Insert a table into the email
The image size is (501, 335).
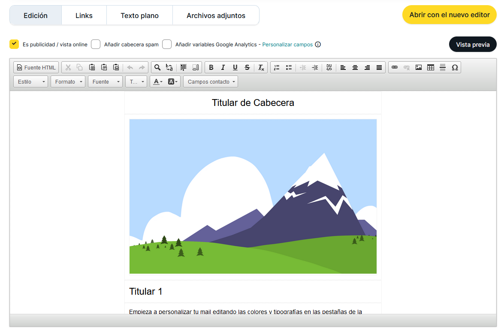431,67
